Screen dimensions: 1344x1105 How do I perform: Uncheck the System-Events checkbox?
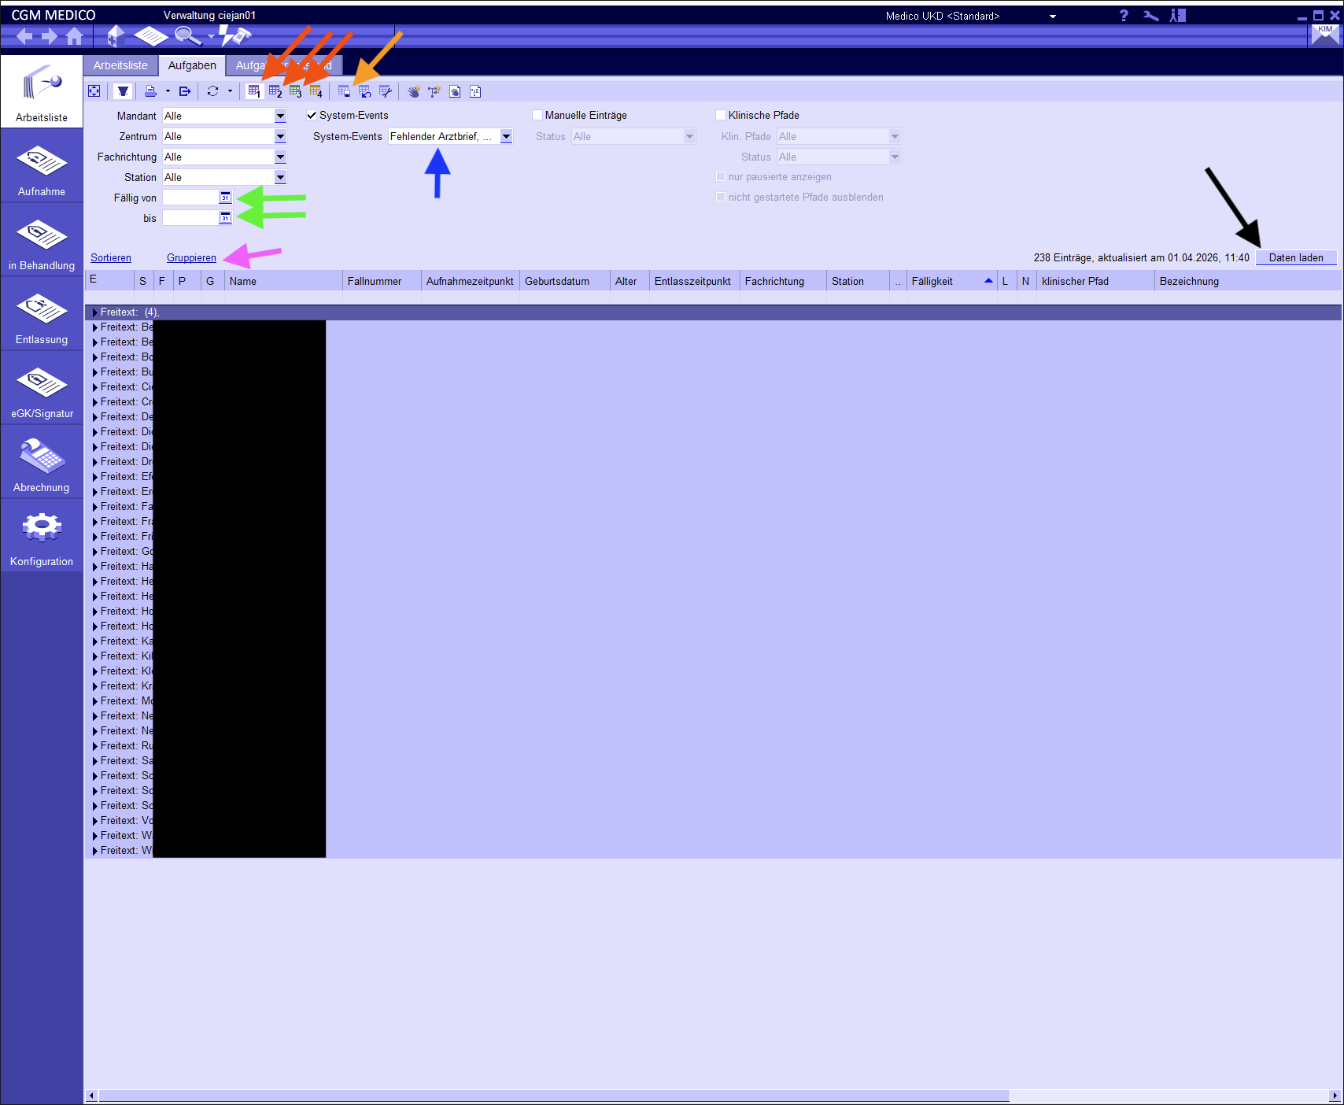(312, 115)
